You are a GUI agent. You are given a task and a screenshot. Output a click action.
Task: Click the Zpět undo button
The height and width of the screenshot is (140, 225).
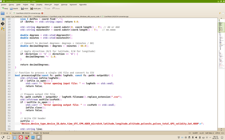47,8
